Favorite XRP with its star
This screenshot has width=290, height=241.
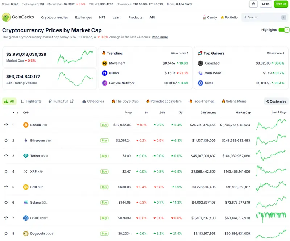[x=6, y=171]
